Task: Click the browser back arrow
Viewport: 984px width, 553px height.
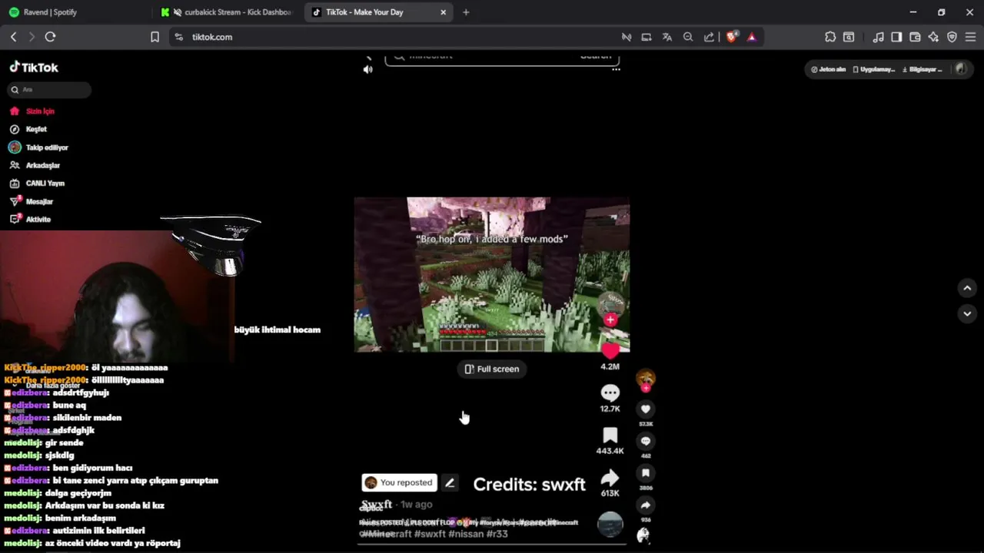Action: coord(13,37)
